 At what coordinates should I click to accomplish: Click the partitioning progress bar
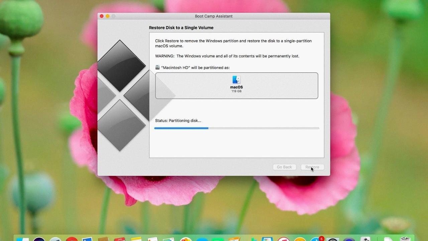237,128
